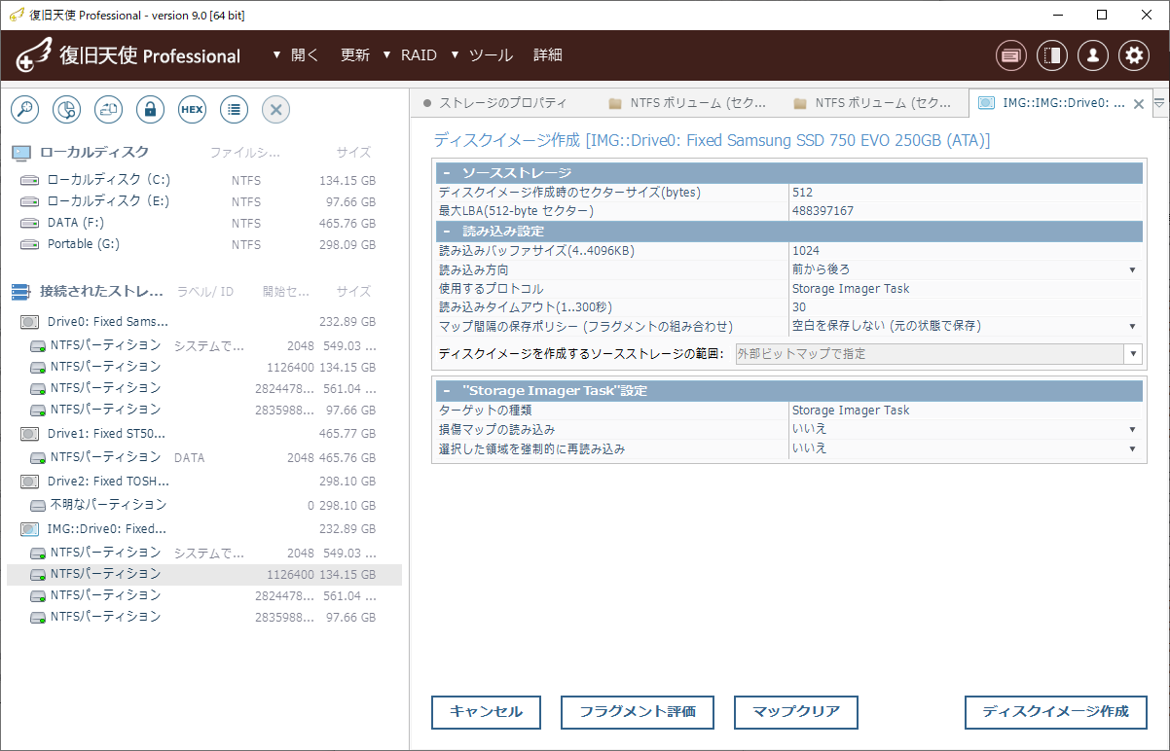Screen dimensions: 1170x751
Task: Click the ローカルディスク section header
Action: coord(94,152)
